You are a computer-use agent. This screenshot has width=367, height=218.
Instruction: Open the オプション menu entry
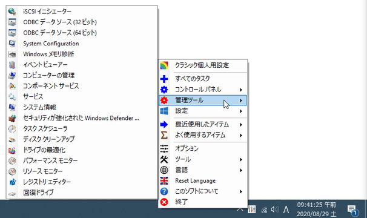203,149
